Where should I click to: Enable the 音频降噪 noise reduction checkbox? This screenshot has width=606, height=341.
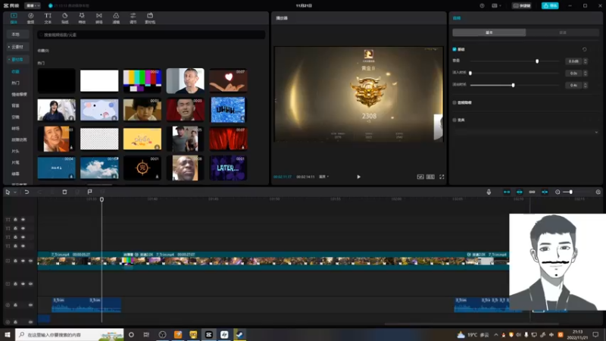click(454, 102)
